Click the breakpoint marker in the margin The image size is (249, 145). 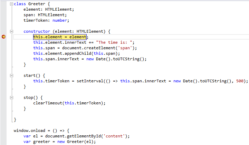coord(3,37)
